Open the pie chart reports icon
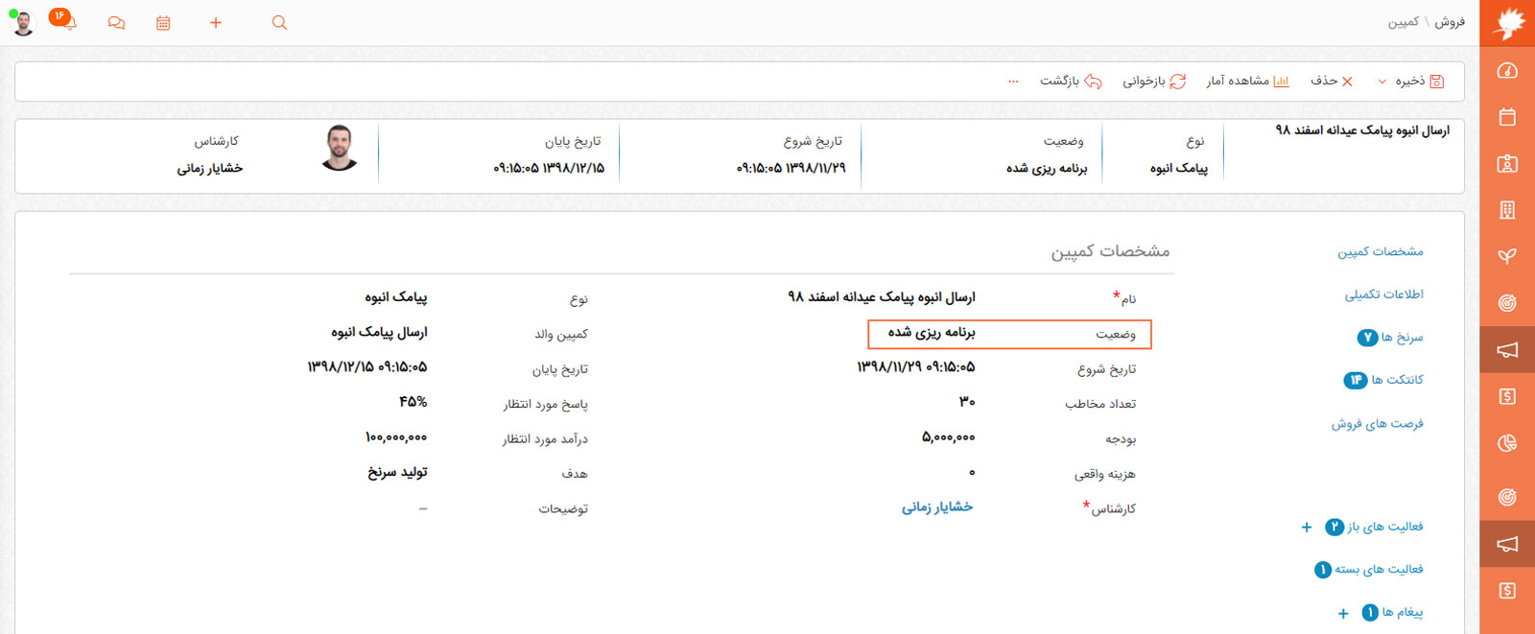The height and width of the screenshot is (634, 1535). [x=1507, y=443]
